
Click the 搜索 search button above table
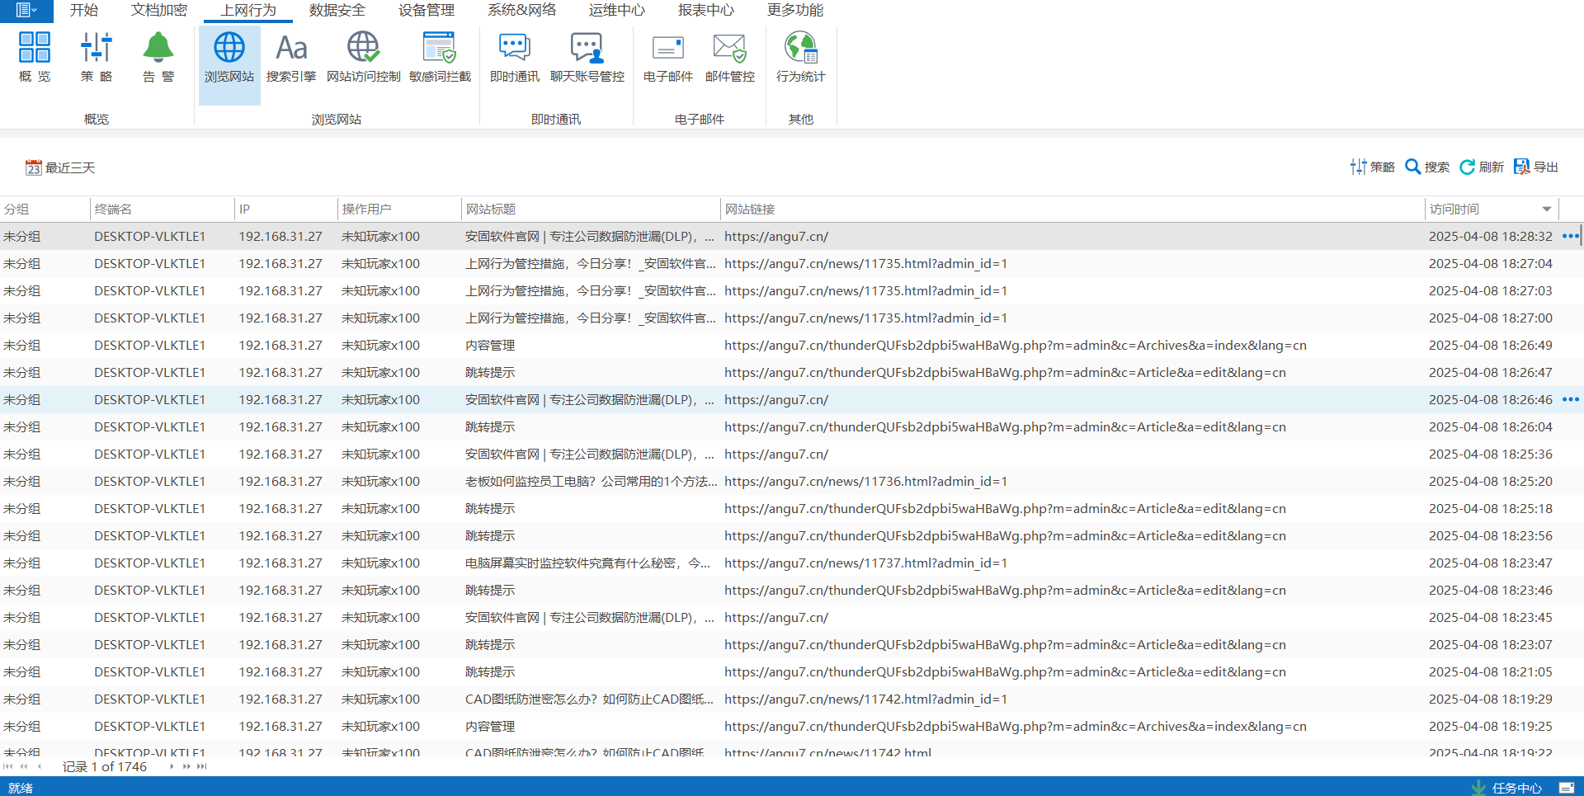click(x=1427, y=167)
